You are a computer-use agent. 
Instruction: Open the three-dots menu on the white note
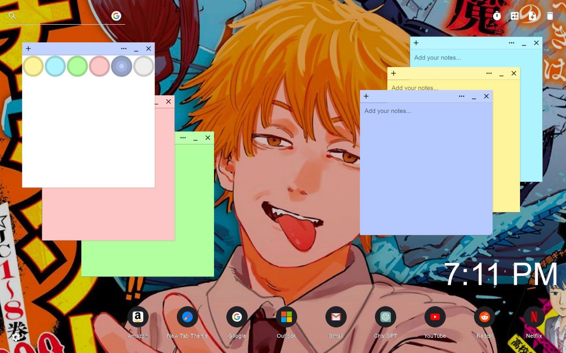(124, 49)
